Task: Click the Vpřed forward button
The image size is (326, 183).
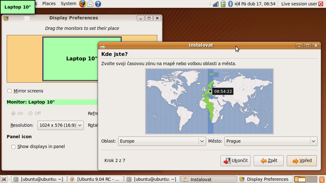Action: [302, 161]
